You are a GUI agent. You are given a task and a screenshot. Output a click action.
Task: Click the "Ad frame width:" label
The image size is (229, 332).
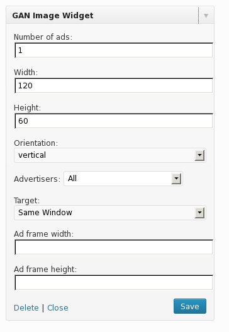pos(43,234)
